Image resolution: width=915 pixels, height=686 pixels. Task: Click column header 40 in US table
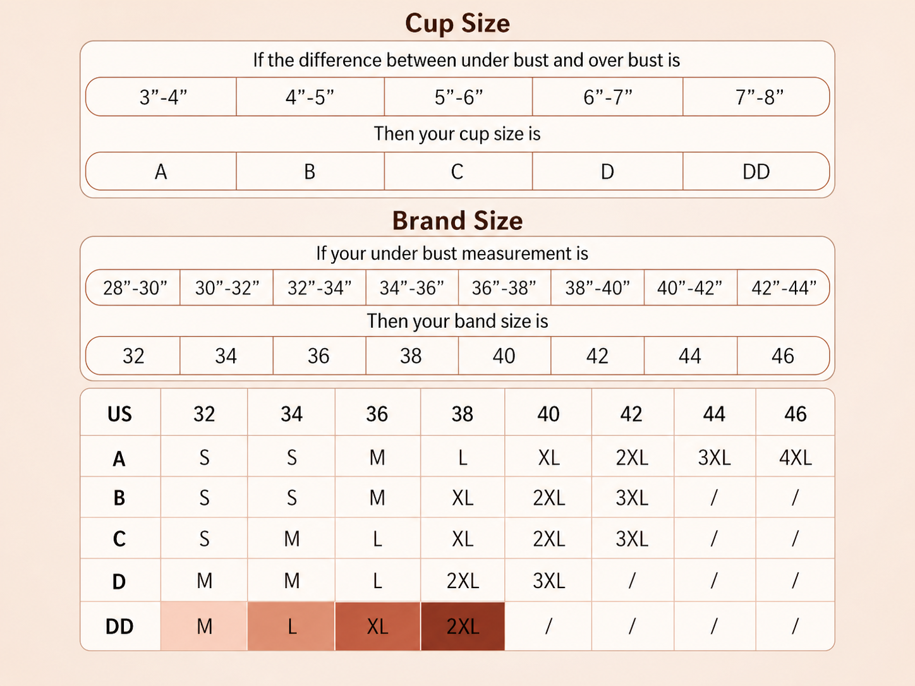pyautogui.click(x=548, y=413)
